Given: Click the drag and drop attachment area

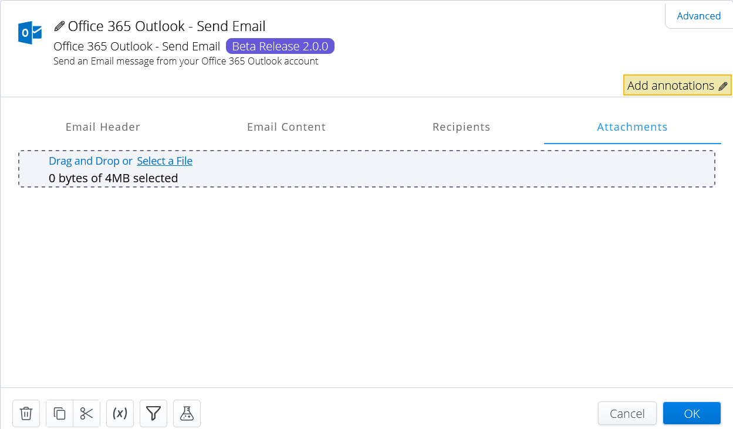Looking at the screenshot, I should point(367,169).
